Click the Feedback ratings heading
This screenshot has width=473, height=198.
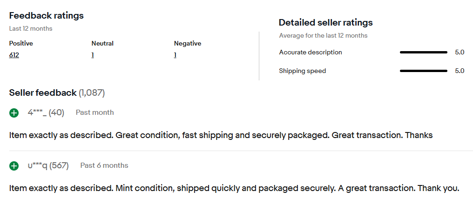tap(46, 16)
